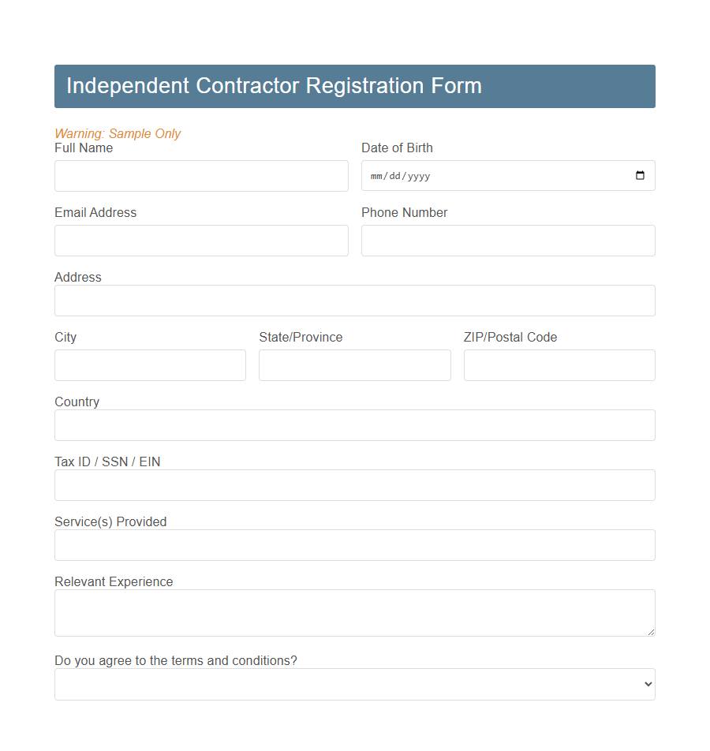
Task: Click the form header title bar
Action: (x=354, y=86)
